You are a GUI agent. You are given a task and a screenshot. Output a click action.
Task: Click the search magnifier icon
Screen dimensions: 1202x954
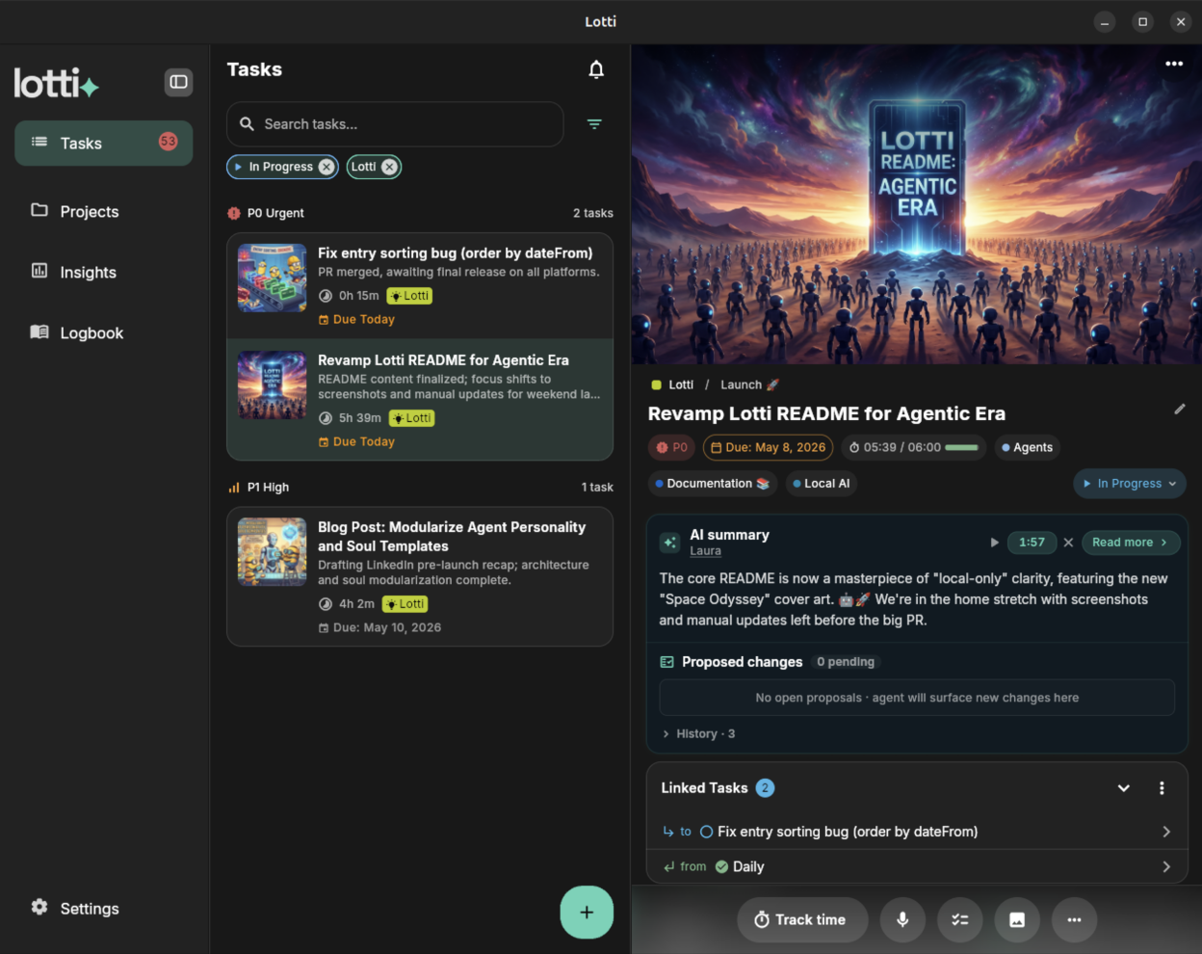(248, 124)
